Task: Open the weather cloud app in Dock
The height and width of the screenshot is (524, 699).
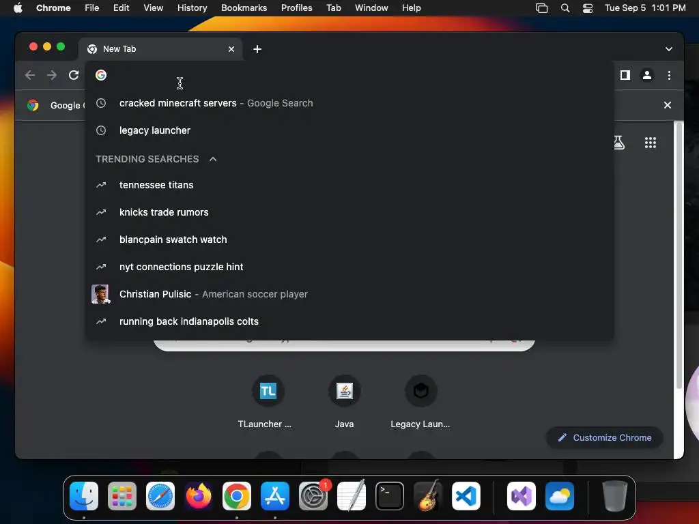Action: pos(560,496)
